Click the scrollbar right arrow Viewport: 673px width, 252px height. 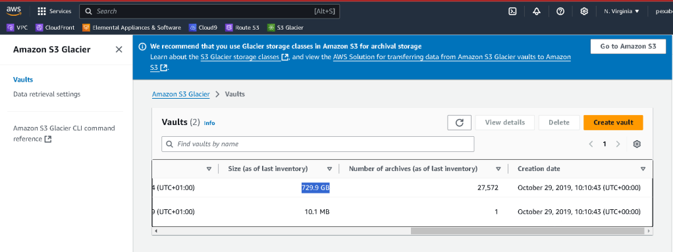pyautogui.click(x=649, y=231)
